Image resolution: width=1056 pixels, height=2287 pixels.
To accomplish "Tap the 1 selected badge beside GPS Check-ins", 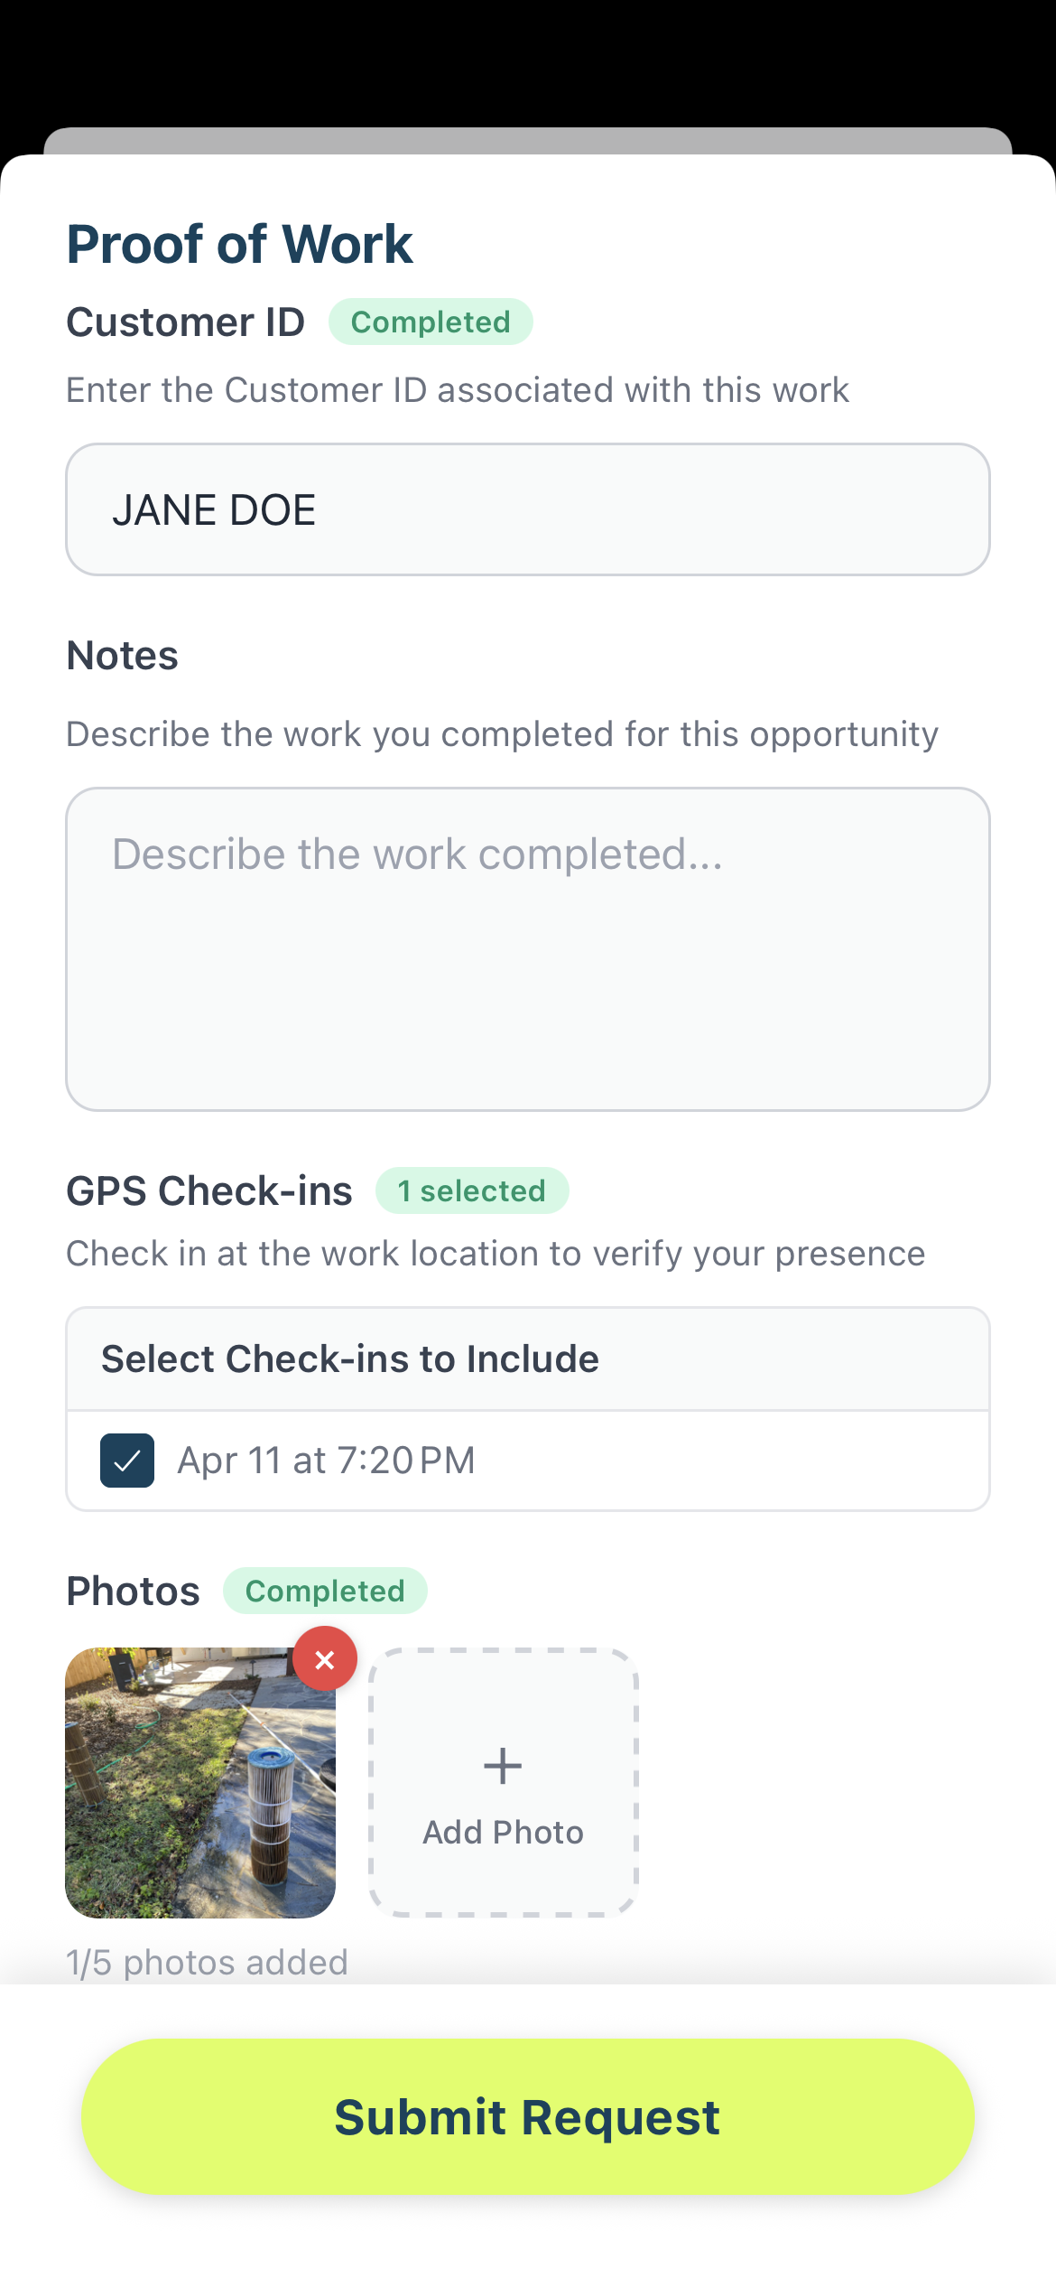I will click(472, 1190).
